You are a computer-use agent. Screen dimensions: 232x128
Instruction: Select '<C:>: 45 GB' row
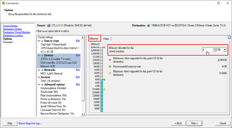coord(47,52)
